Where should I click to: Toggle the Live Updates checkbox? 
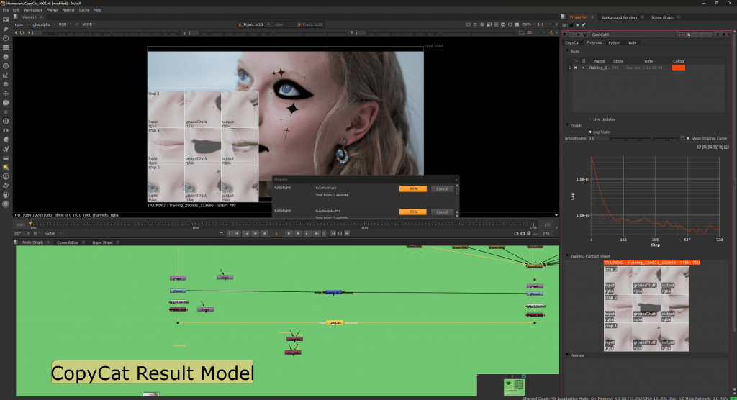point(590,119)
